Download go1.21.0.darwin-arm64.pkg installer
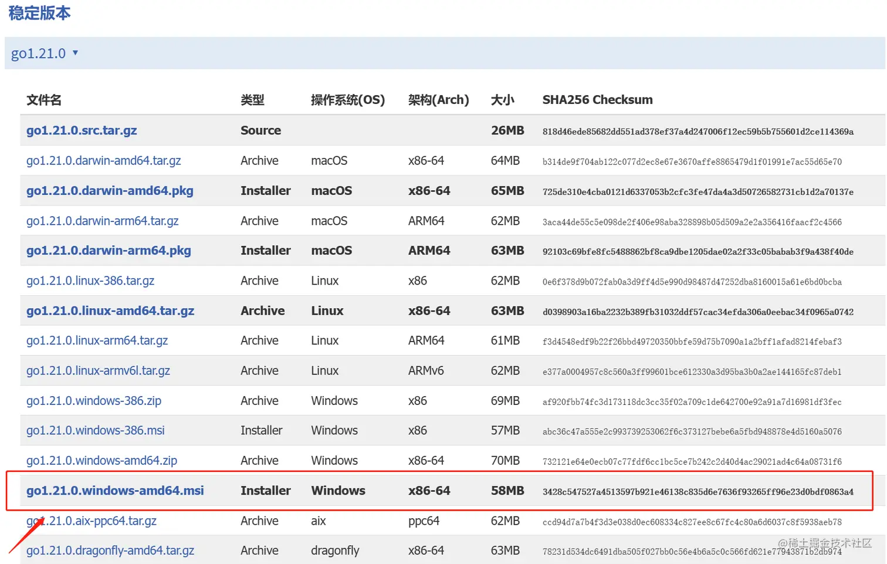The height and width of the screenshot is (564, 887). point(109,251)
